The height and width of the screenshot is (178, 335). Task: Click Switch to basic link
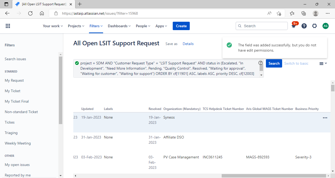[296, 63]
